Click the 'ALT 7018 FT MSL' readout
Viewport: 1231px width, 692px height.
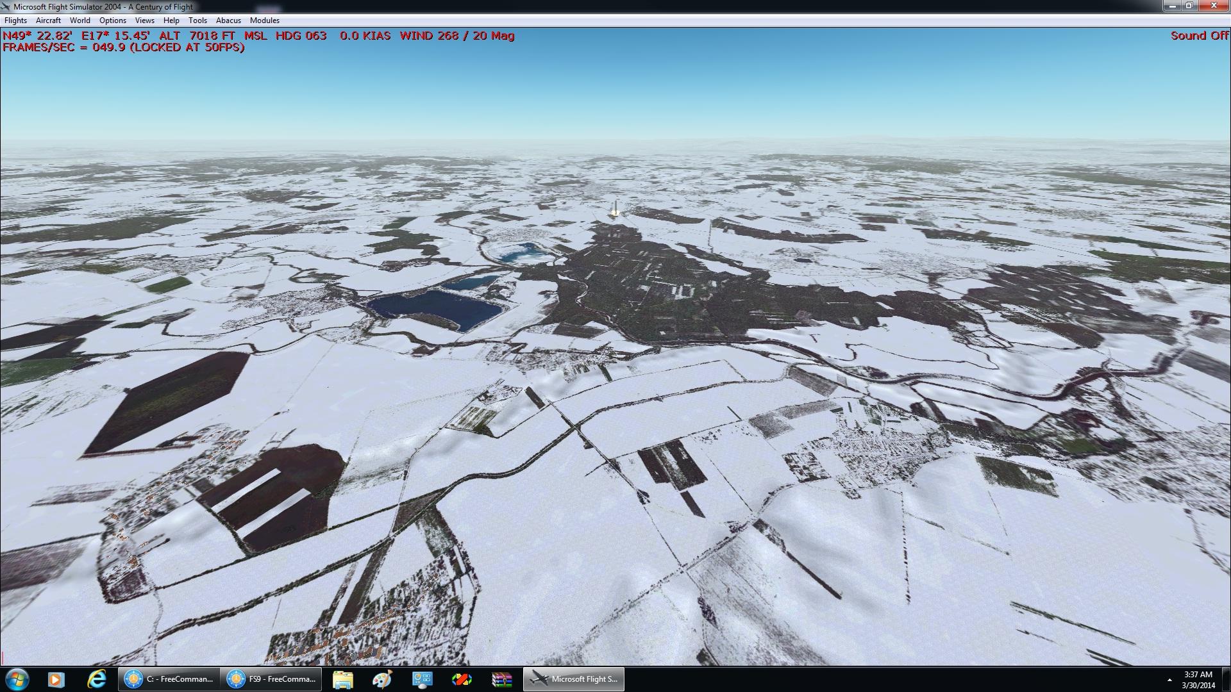coord(213,36)
